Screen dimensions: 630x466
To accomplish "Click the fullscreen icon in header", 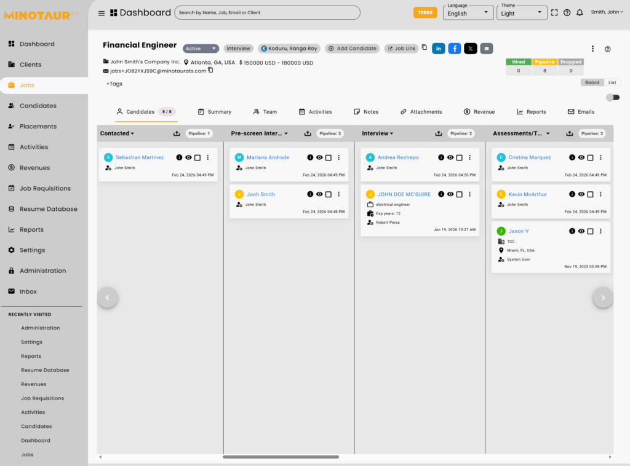I will pos(554,12).
